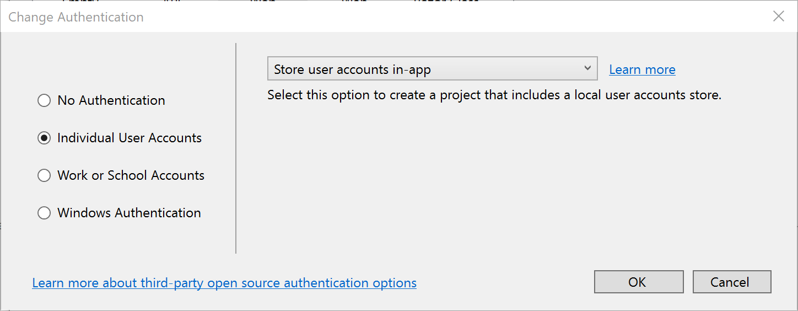Click the 'Work or School Accounts' label text

(x=131, y=175)
